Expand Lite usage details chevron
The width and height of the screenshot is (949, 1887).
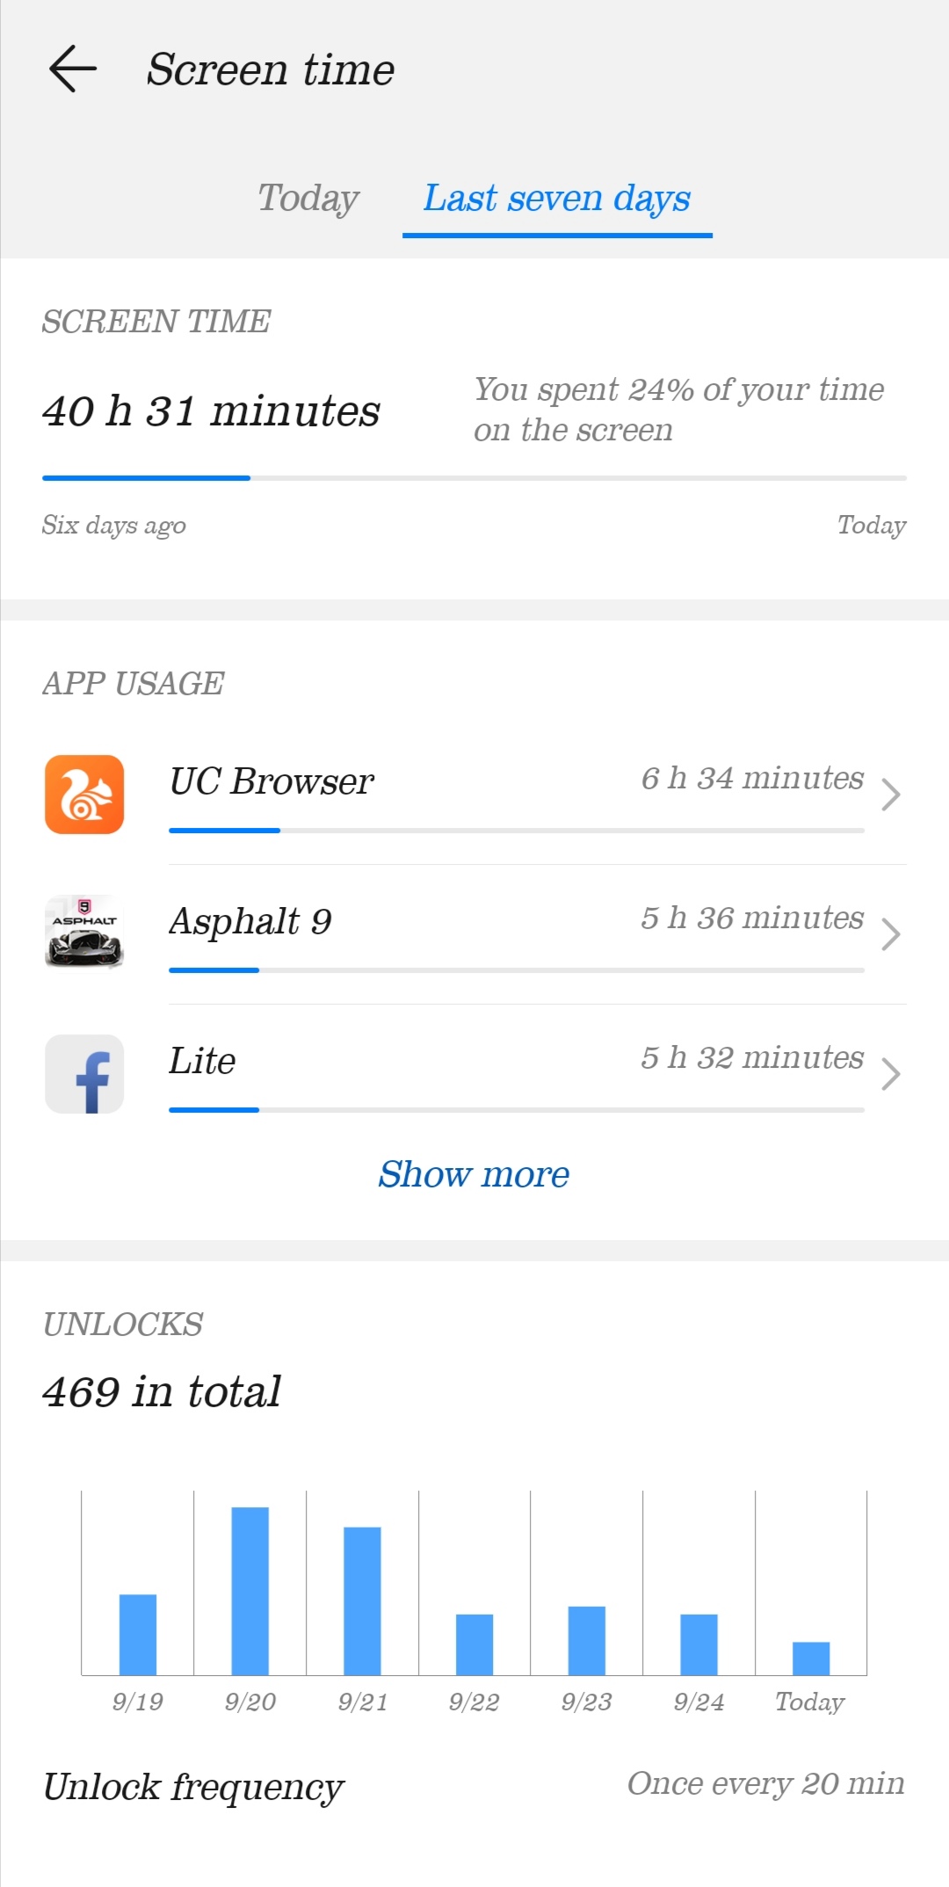click(x=890, y=1074)
